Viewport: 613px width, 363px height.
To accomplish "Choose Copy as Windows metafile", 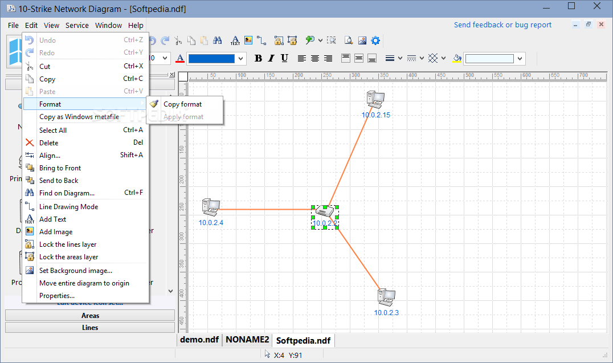I will pos(85,117).
